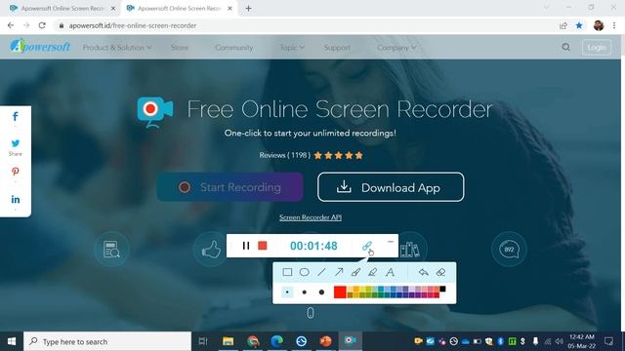625x351 pixels.
Task: Open the Windows notification center
Action: click(608, 341)
